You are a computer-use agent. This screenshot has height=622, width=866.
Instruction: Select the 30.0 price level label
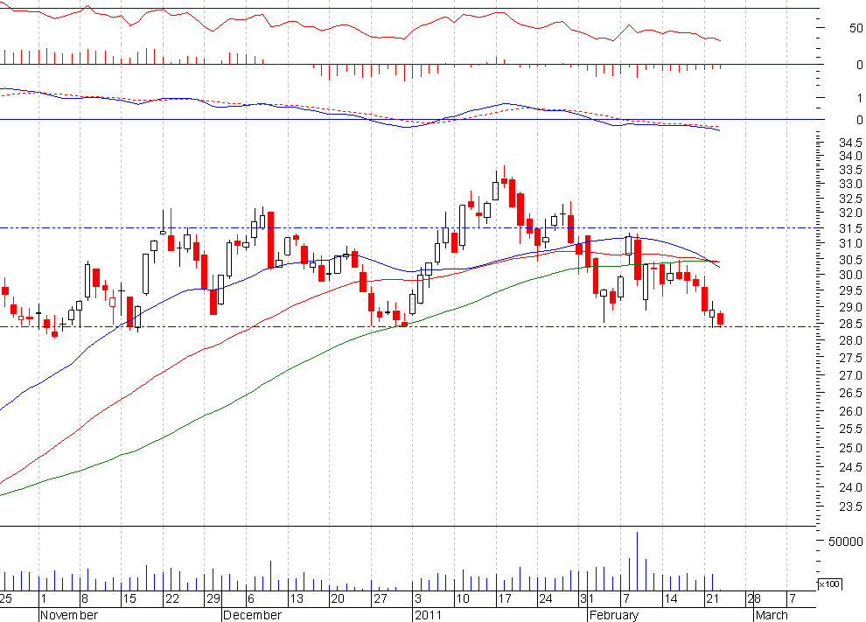click(850, 275)
